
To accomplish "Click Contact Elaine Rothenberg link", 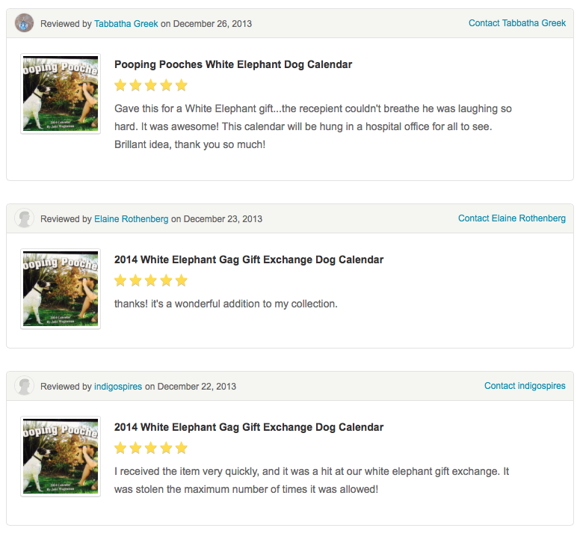I will click(511, 218).
